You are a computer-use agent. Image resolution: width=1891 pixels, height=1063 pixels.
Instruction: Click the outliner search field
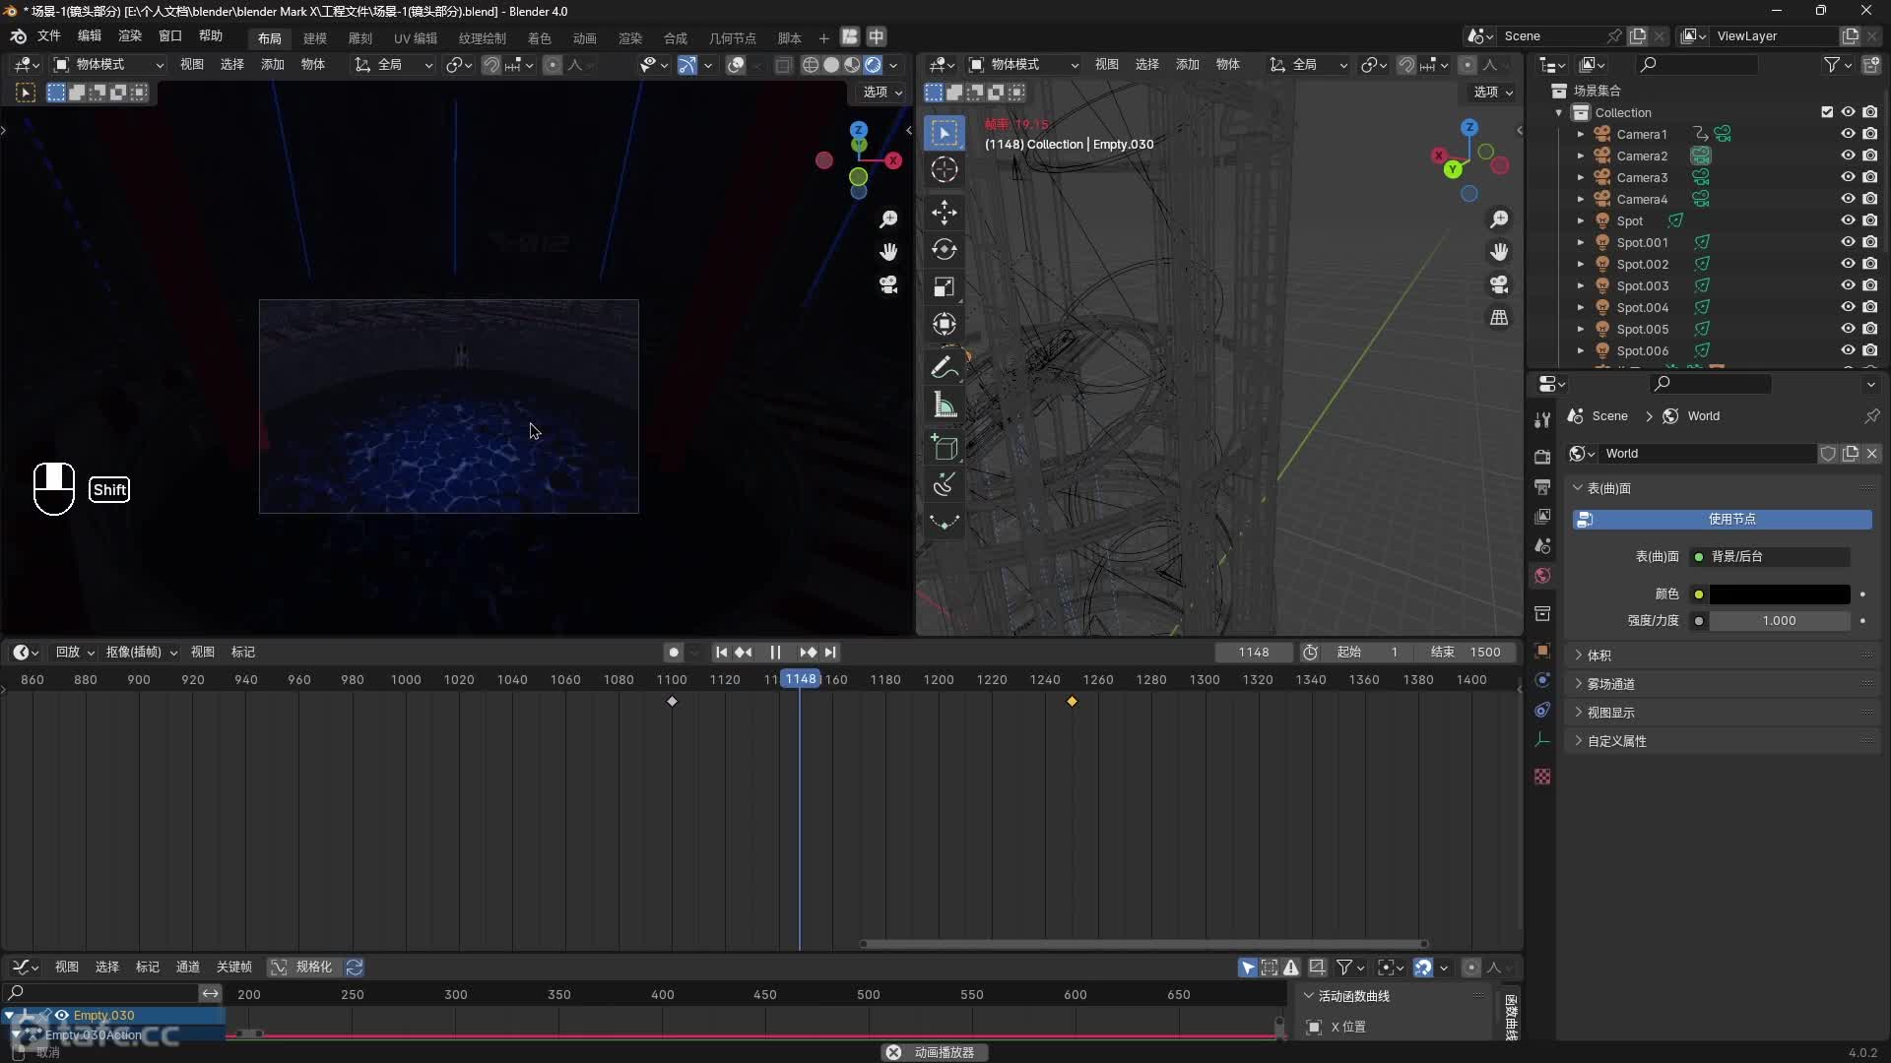click(1696, 65)
